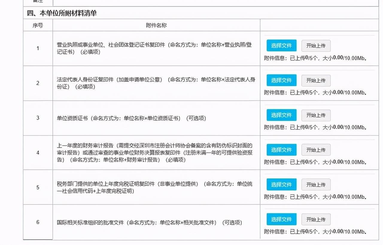Click 开始上传 for the 财务审计报告 row
Screen dimensions: 383x245
[x=316, y=150]
